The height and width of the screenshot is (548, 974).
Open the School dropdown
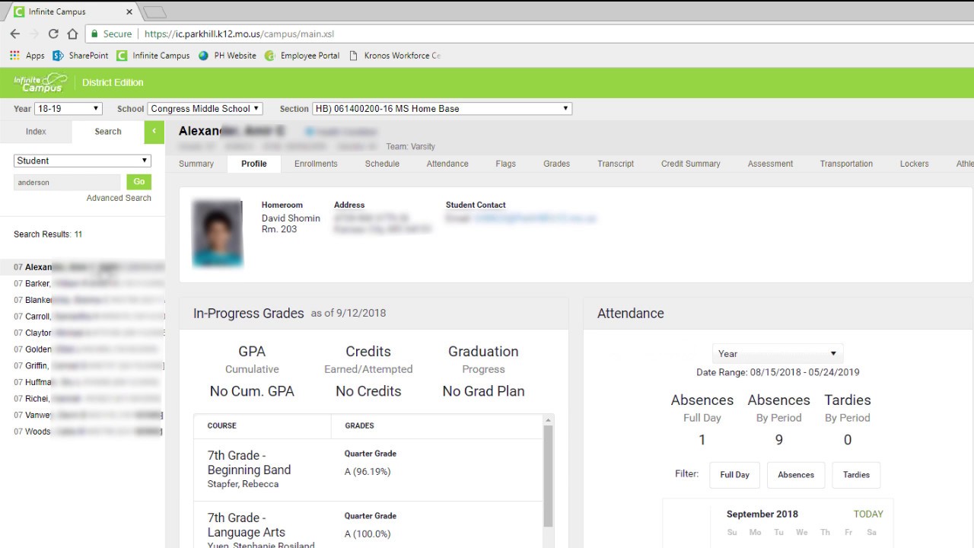205,109
